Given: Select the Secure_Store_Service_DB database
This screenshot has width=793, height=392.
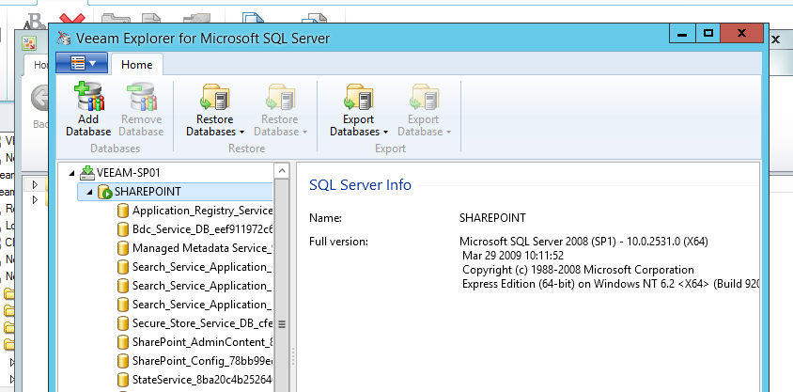Looking at the screenshot, I should (x=202, y=323).
